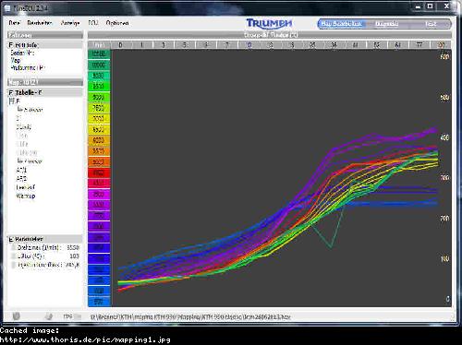Open the Optionen menu
Screen dimensions: 462x345
[x=117, y=23]
